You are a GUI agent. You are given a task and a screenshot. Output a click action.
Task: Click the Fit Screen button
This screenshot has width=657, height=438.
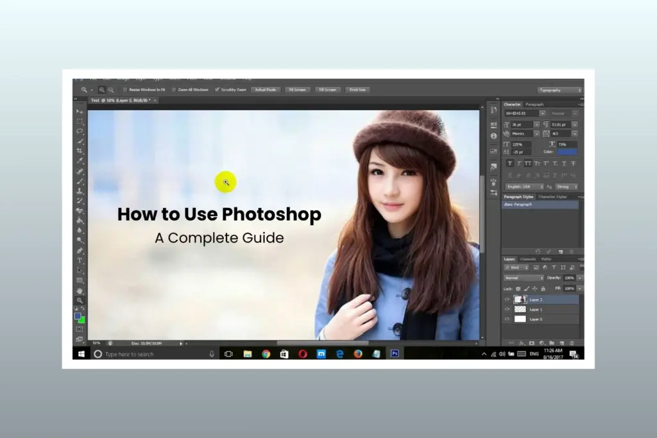(x=297, y=89)
